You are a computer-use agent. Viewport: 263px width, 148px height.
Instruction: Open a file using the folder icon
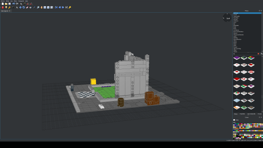click(x=6, y=4)
